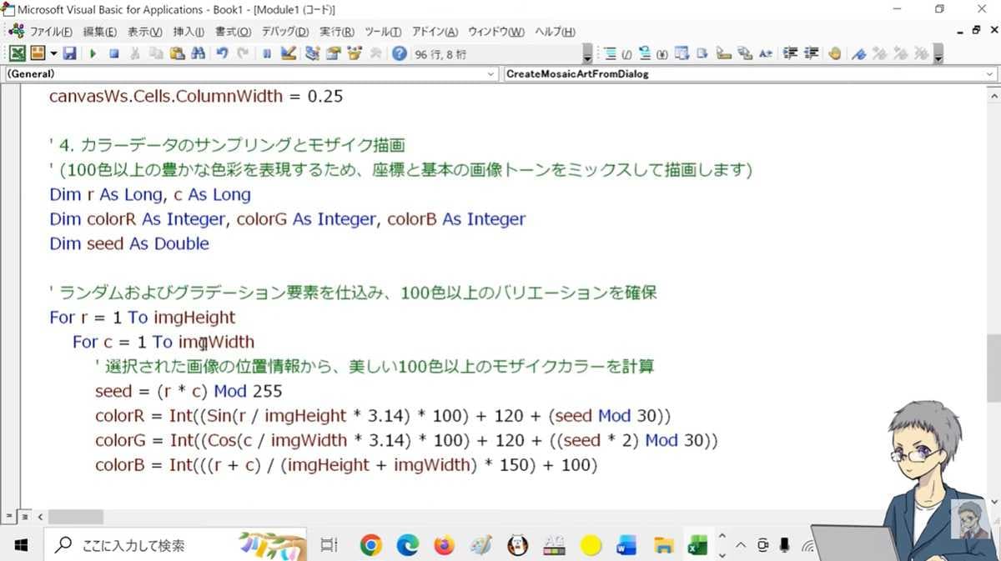Screen dimensions: 1001x561
Task: Open the Properties Window icon
Action: (x=334, y=53)
